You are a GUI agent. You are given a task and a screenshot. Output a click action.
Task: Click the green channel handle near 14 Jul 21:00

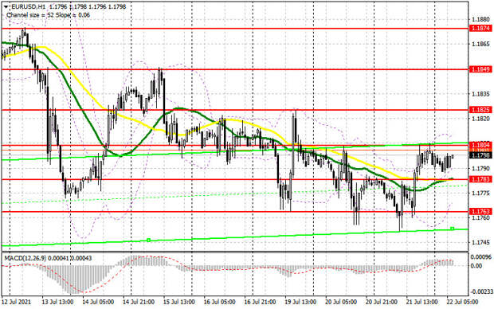coord(148,241)
